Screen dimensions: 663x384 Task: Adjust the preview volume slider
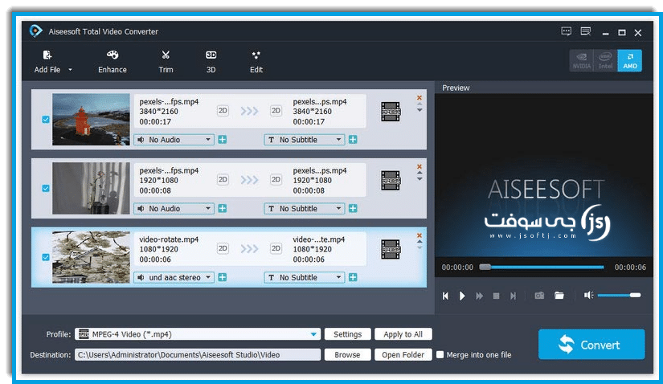[619, 295]
